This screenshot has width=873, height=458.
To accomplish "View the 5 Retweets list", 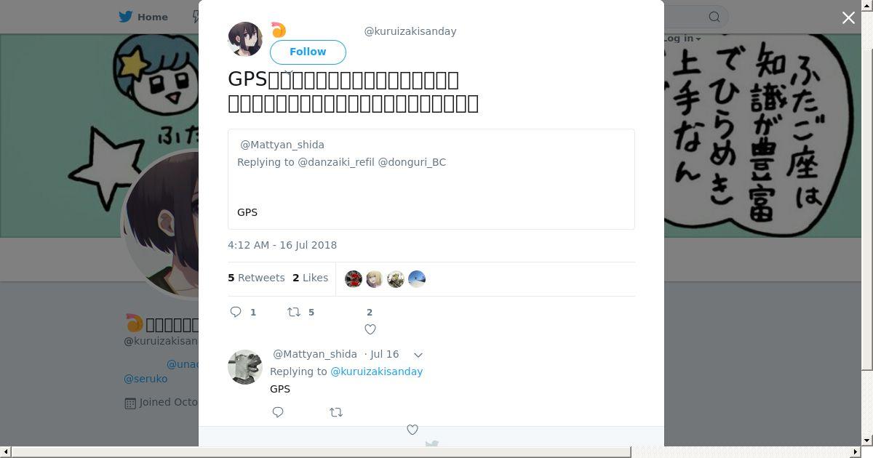I will point(256,278).
